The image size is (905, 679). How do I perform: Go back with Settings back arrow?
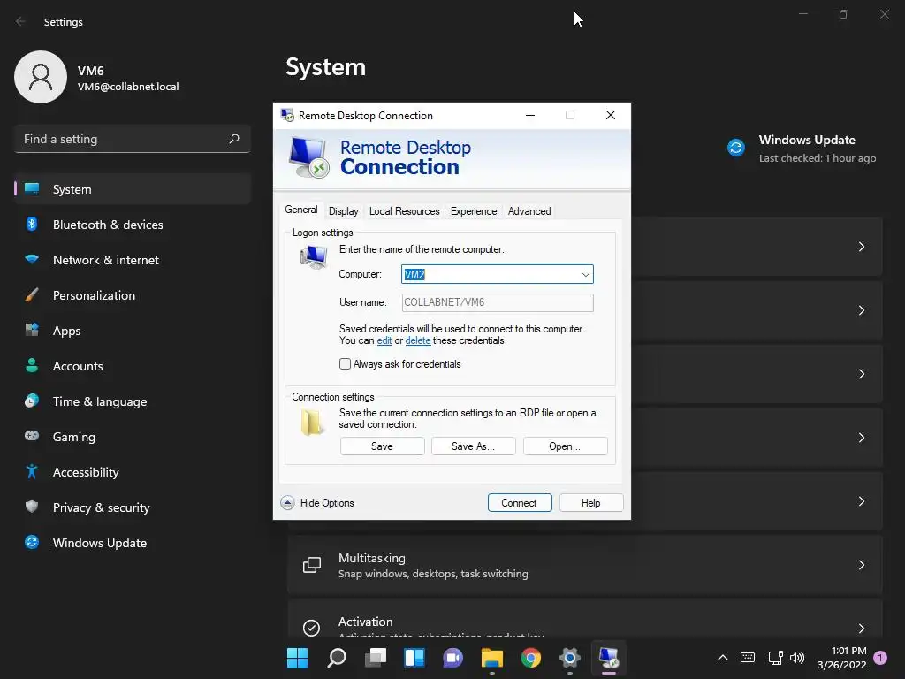[x=21, y=21]
